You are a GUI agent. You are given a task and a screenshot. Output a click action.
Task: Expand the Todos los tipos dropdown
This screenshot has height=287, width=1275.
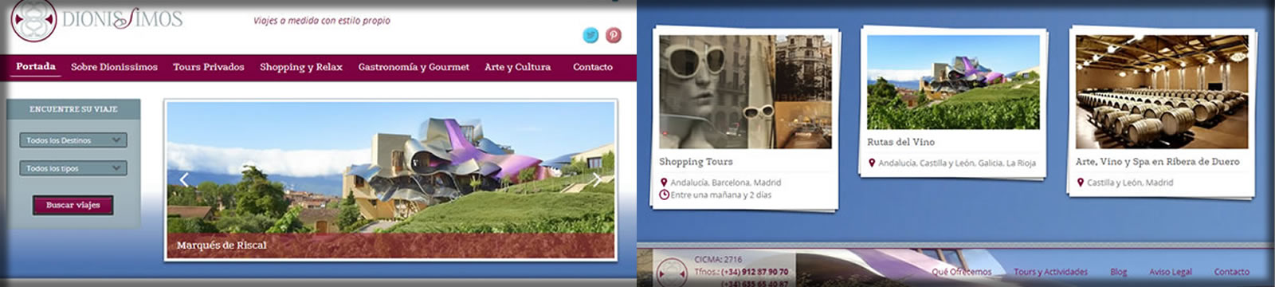[73, 168]
